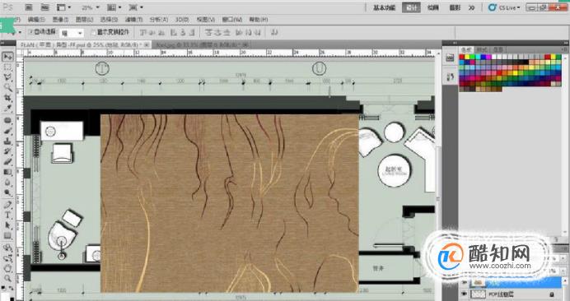Select the Eyedropper tool
This screenshot has width=570, height=301.
pyautogui.click(x=7, y=109)
